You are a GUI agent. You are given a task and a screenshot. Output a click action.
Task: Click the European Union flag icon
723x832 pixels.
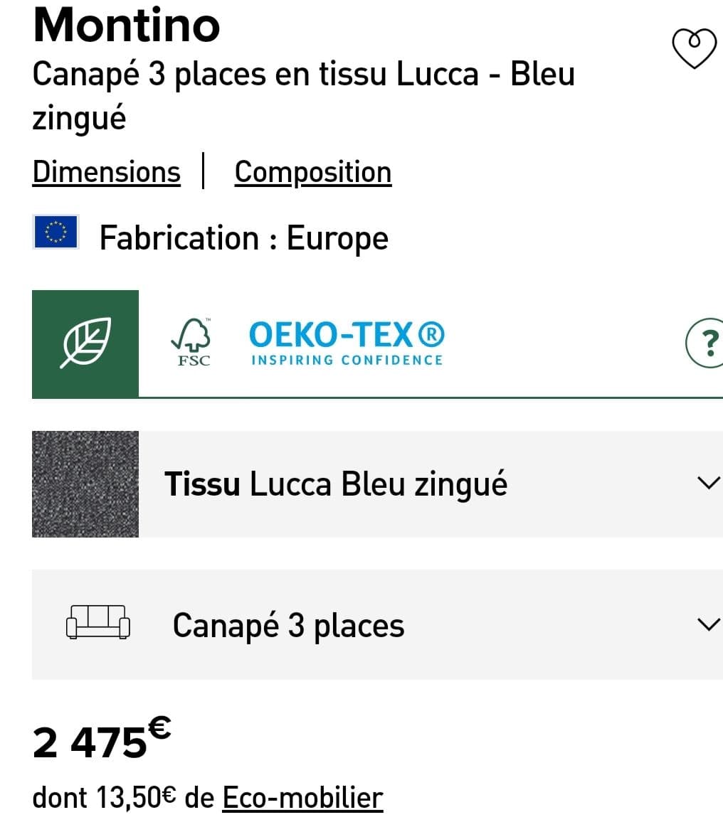[56, 232]
